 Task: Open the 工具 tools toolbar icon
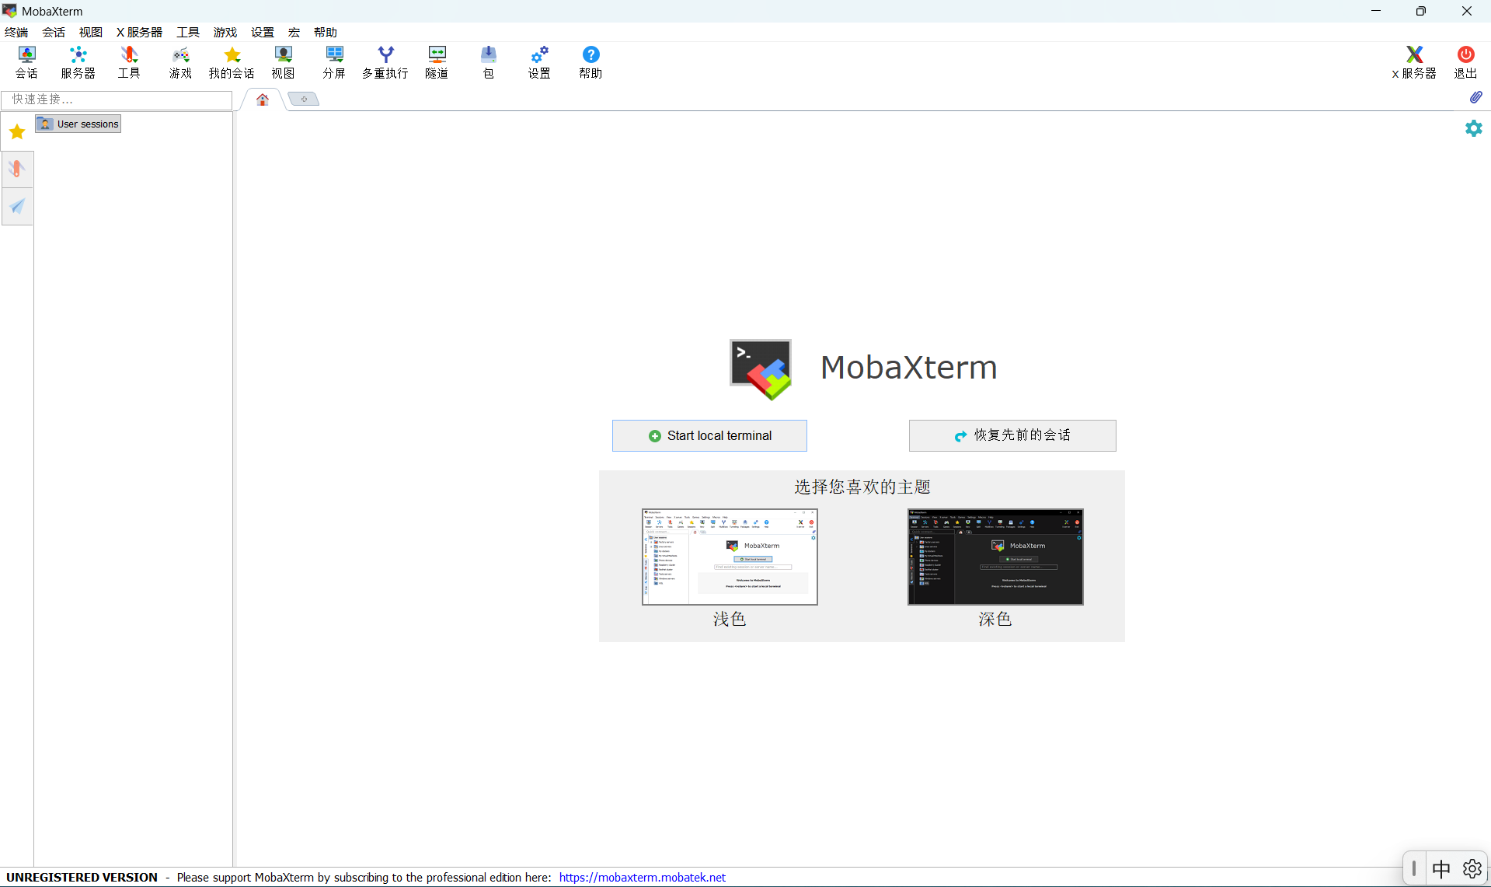pos(129,62)
